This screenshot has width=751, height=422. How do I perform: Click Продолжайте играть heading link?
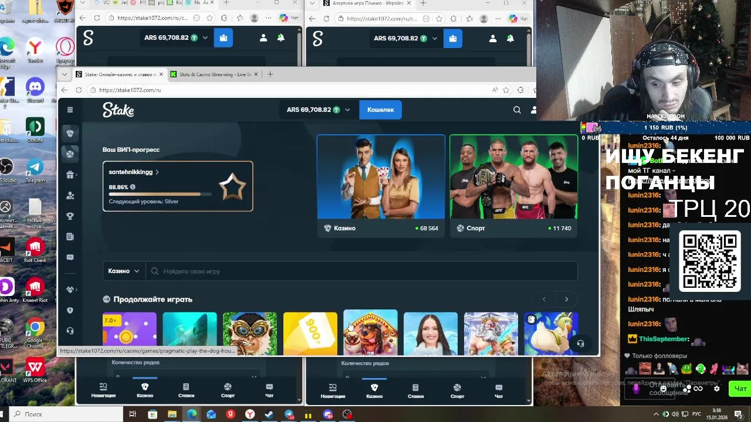(153, 300)
